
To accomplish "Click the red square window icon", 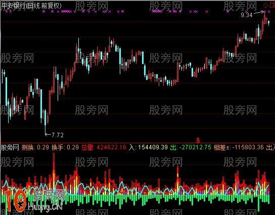I will tap(272, 5).
